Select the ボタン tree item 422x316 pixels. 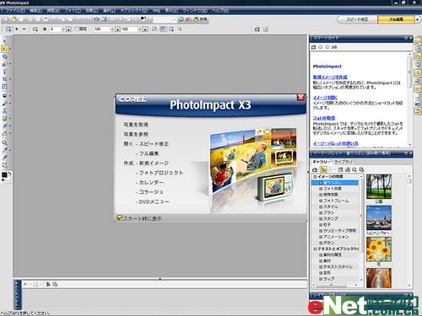pyautogui.click(x=328, y=243)
